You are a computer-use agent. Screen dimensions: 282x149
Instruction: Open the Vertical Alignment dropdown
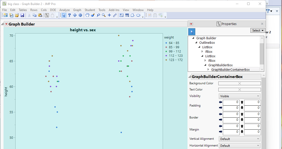pyautogui.click(x=239, y=139)
